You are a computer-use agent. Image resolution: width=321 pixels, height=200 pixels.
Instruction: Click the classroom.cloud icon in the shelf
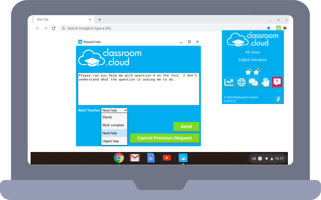click(x=183, y=158)
